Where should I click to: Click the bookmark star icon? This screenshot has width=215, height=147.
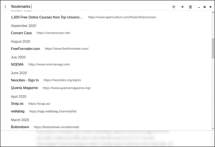pyautogui.click(x=173, y=7)
